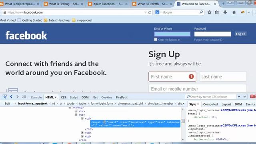Click the Firebug inspect element icon

tap(5, 97)
